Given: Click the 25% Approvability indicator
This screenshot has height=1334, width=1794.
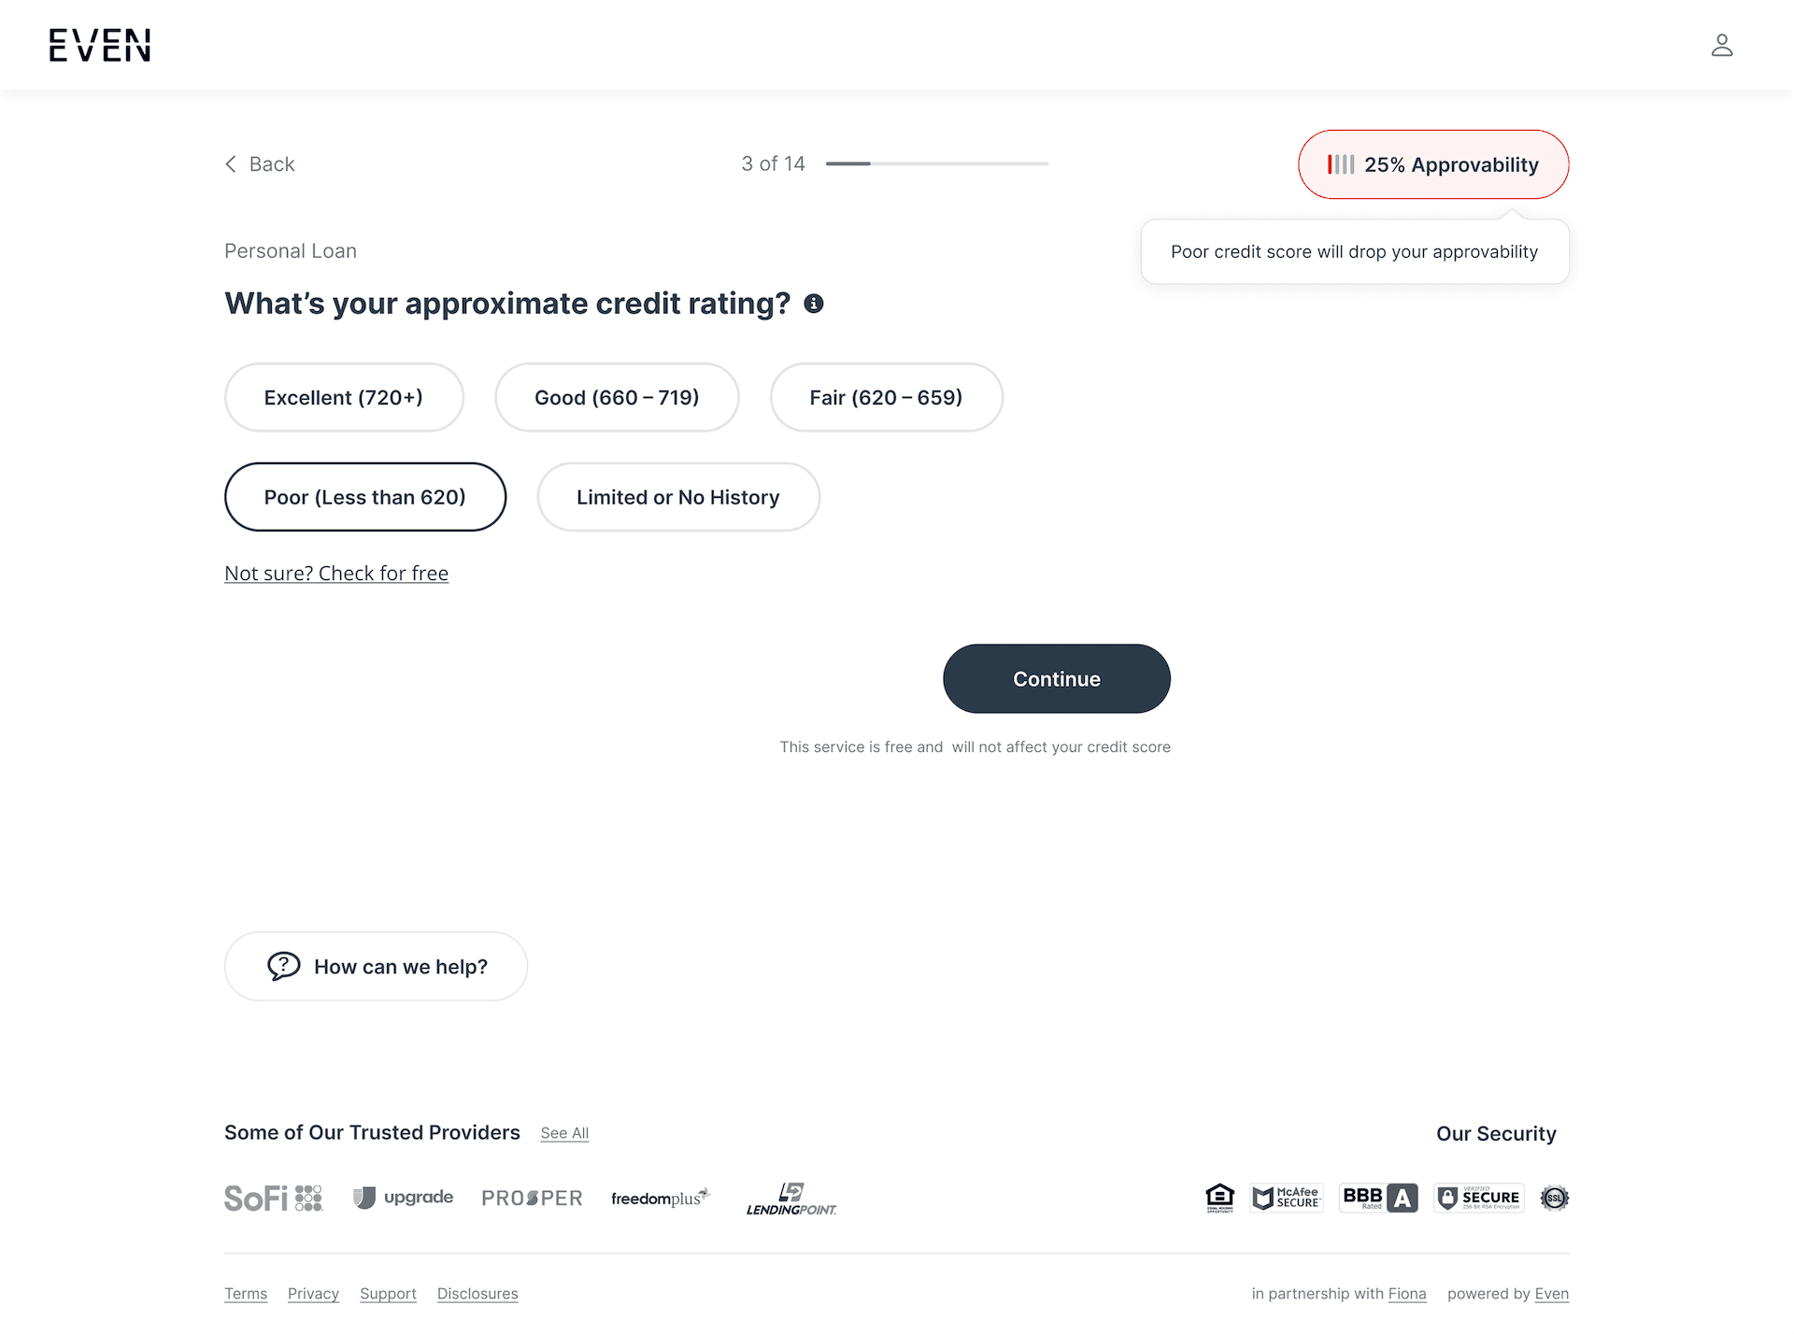Looking at the screenshot, I should tap(1433, 164).
